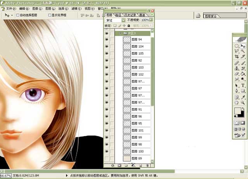Select the Magic Wand tool
Image resolution: width=248 pixels, height=179 pixels.
pos(243,51)
